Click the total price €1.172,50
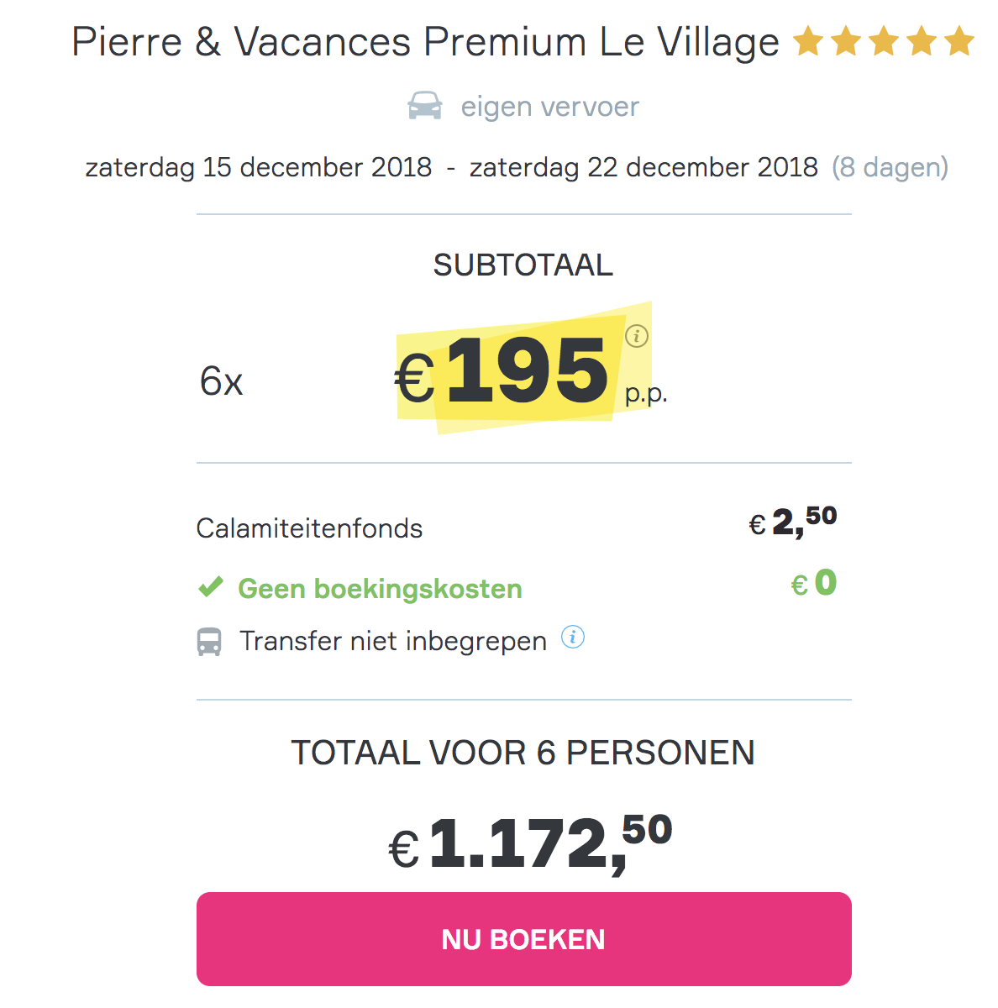 [x=530, y=843]
